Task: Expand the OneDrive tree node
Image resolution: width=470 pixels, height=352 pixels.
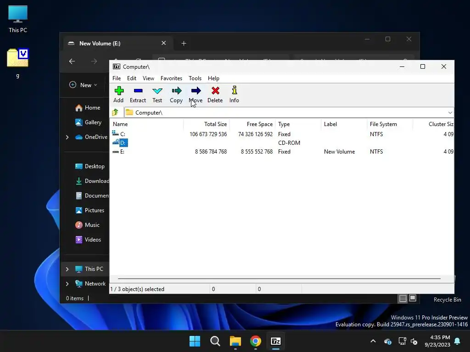Action: [x=67, y=137]
